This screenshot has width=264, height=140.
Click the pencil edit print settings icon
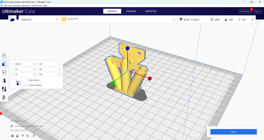point(252,19)
